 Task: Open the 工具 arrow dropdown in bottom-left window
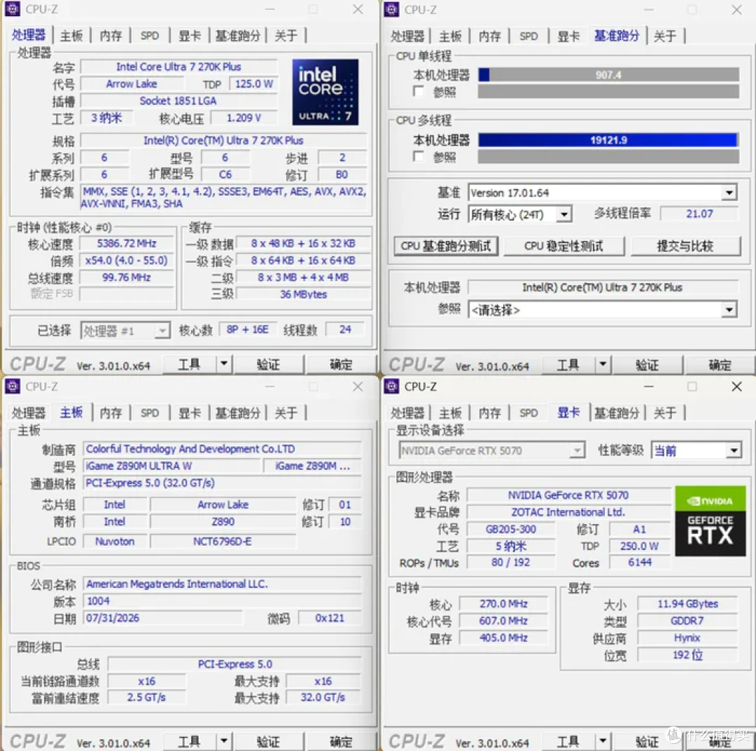tap(224, 740)
